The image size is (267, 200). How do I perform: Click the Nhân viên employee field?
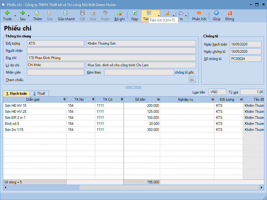click(56, 72)
